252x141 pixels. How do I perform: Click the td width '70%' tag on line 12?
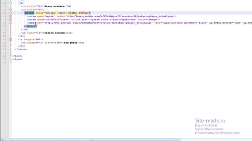[33, 9]
